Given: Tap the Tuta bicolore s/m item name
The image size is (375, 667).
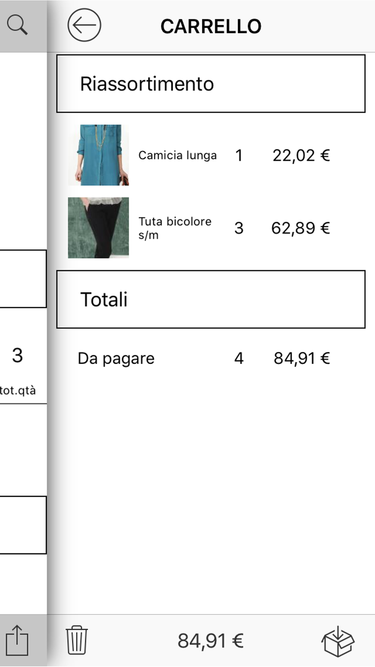Looking at the screenshot, I should [x=175, y=228].
